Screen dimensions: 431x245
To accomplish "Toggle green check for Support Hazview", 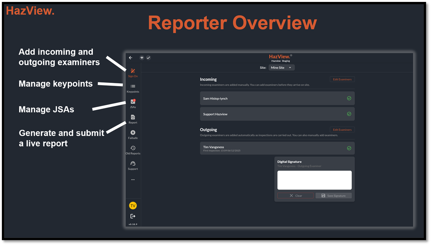I will coord(349,114).
